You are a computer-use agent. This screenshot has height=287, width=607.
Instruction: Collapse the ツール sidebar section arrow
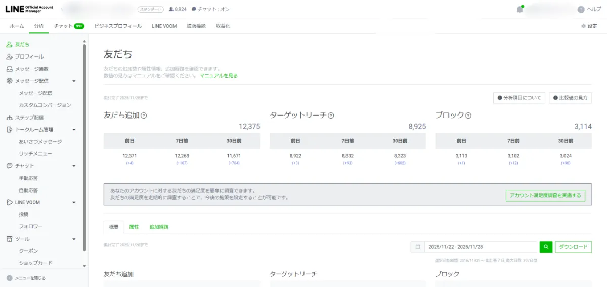click(x=74, y=239)
